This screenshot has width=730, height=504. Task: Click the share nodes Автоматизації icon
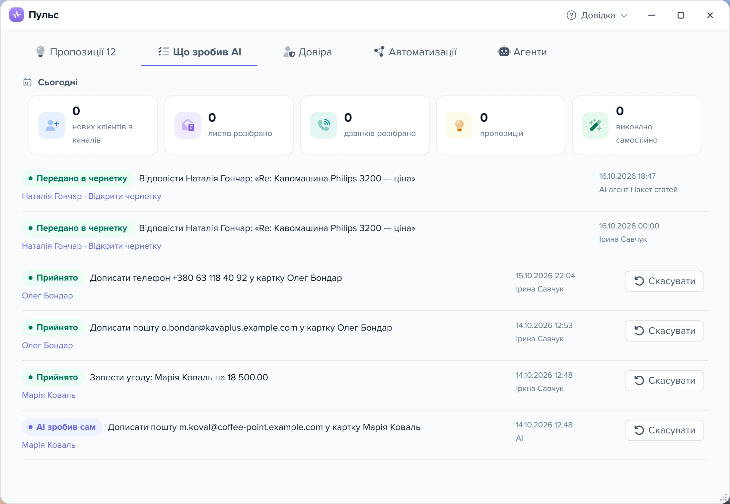[379, 51]
